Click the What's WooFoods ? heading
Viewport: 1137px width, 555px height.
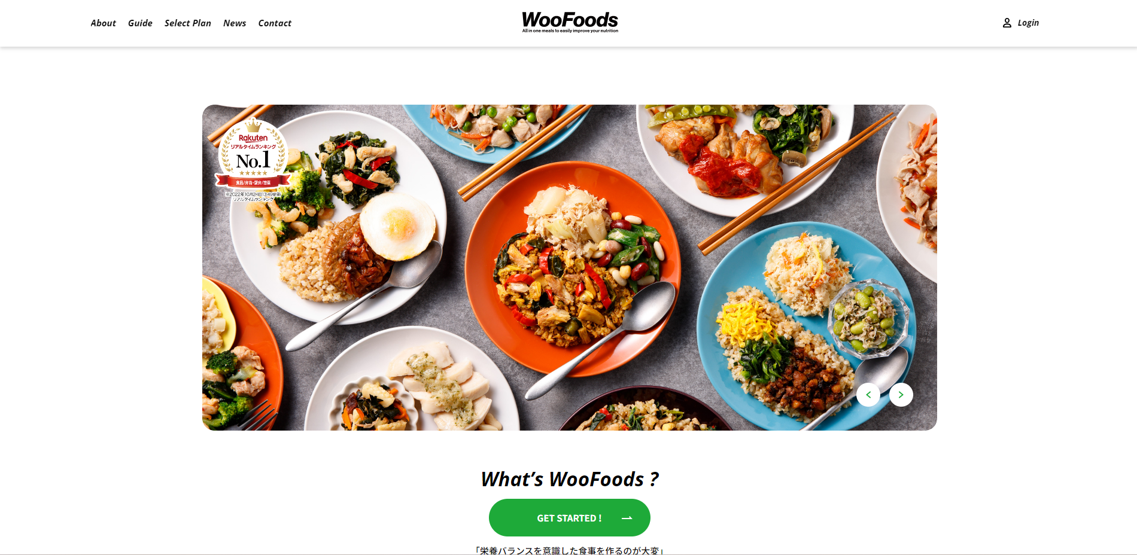pyautogui.click(x=570, y=479)
